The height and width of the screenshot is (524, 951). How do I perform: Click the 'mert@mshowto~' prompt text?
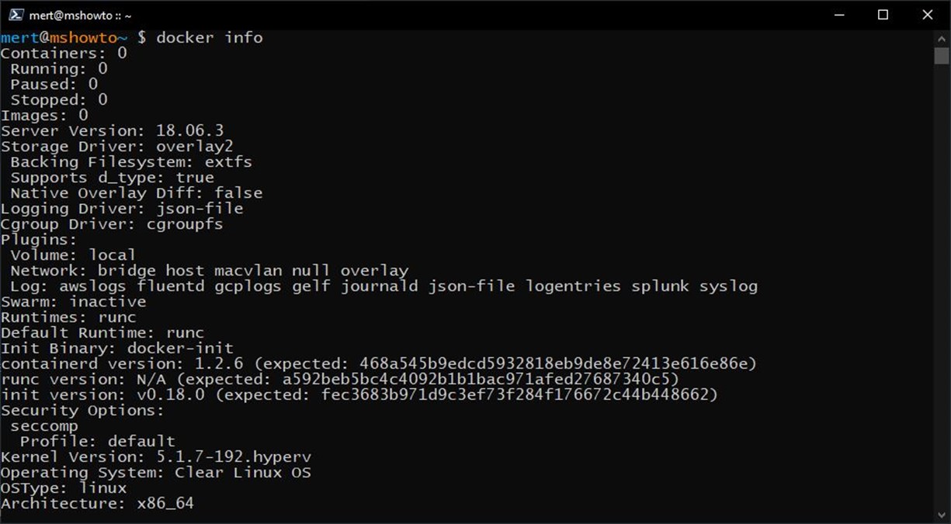[64, 37]
